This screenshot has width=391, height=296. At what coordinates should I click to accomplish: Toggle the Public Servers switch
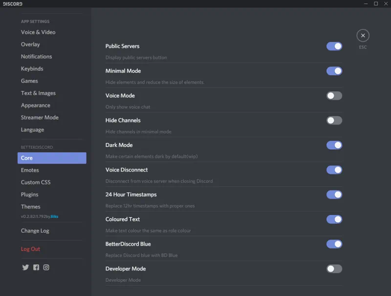coord(334,46)
